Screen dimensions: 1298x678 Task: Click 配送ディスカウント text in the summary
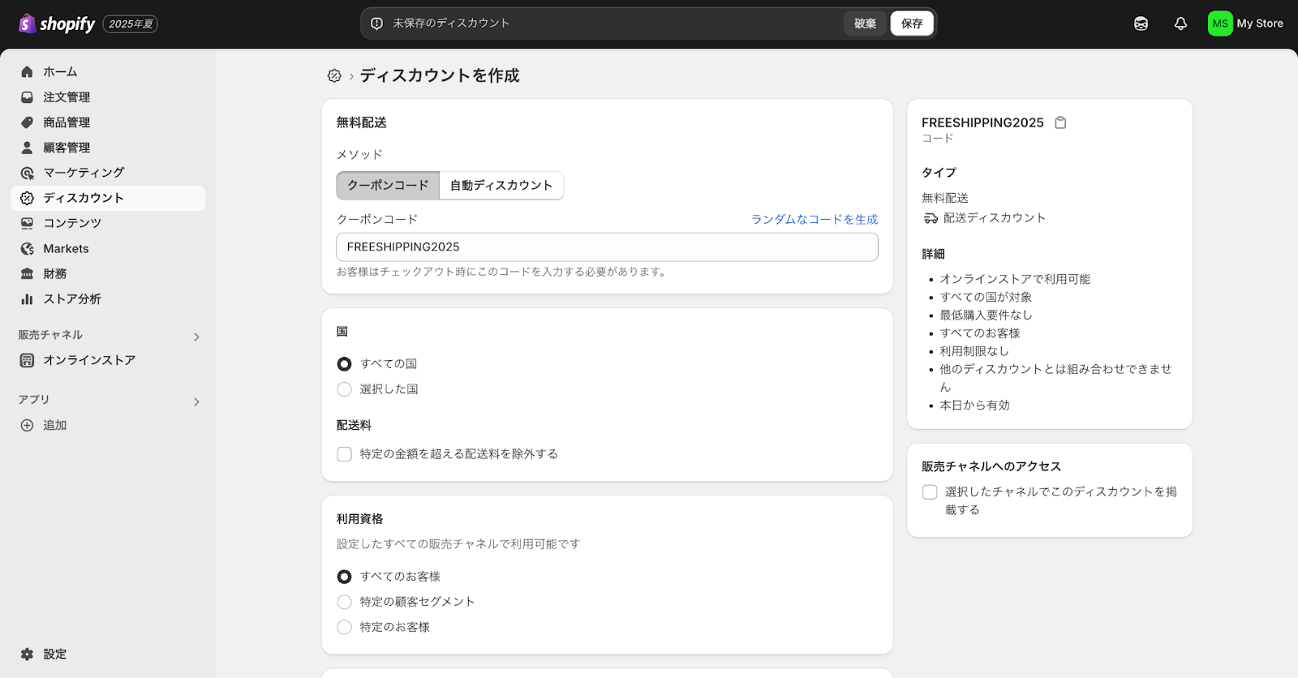point(995,218)
